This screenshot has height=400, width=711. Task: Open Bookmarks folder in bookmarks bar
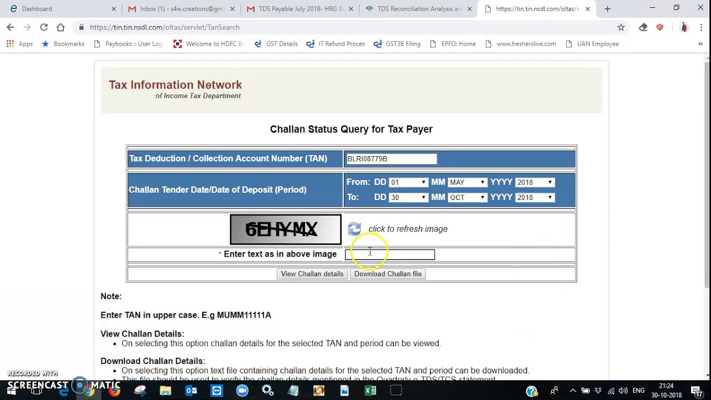click(x=63, y=44)
